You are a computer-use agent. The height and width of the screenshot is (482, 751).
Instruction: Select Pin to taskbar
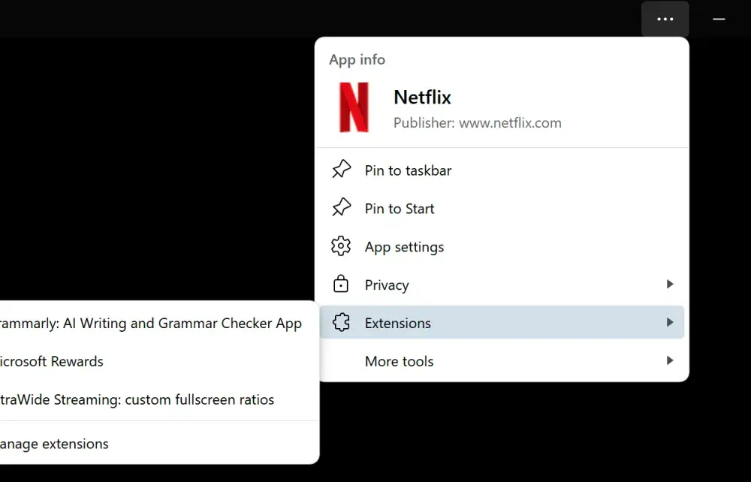coord(502,170)
